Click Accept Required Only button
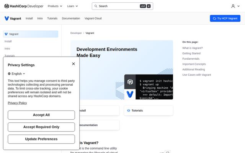 (x=41, y=127)
